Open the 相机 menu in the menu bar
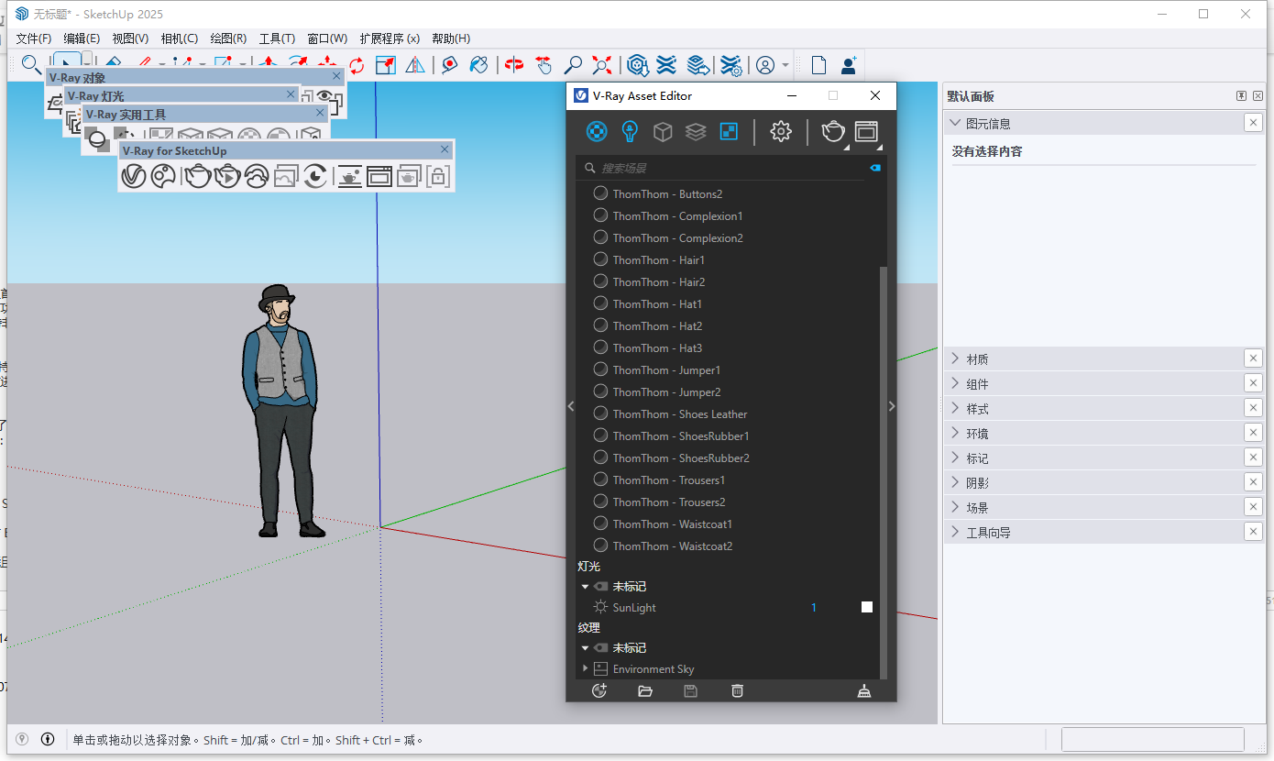Image resolution: width=1274 pixels, height=761 pixels. 178,38
